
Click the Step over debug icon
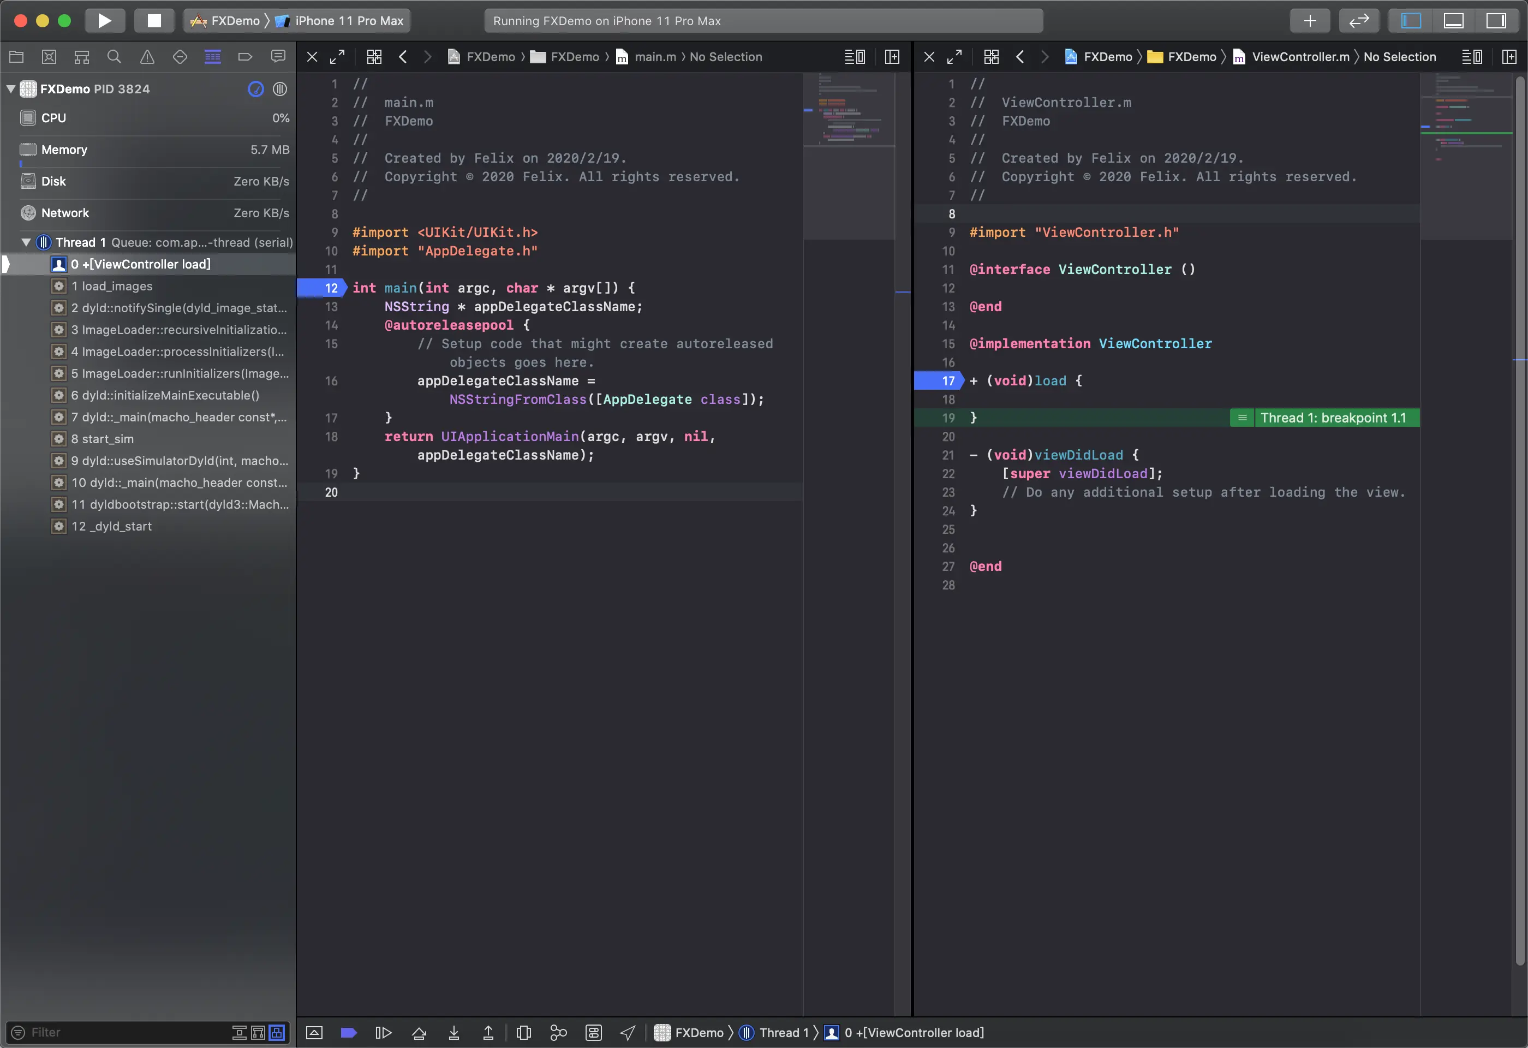[x=419, y=1033]
